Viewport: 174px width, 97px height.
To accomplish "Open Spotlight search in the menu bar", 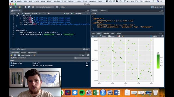I will (154, 1).
